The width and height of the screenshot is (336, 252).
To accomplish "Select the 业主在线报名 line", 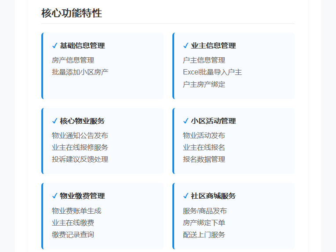I will pyautogui.click(x=204, y=147).
